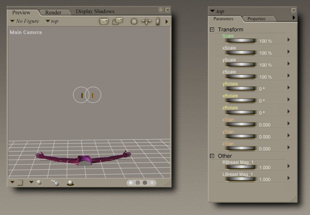The width and height of the screenshot is (310, 215).
Task: Click the single sphere tracking mode icon
Action: 39,182
